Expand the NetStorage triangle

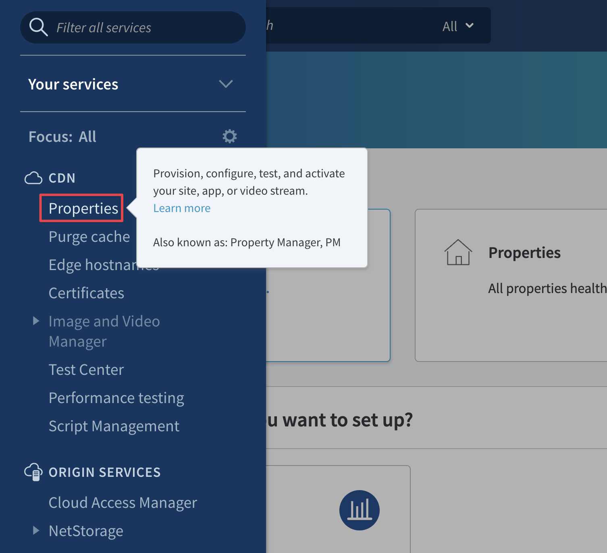36,530
